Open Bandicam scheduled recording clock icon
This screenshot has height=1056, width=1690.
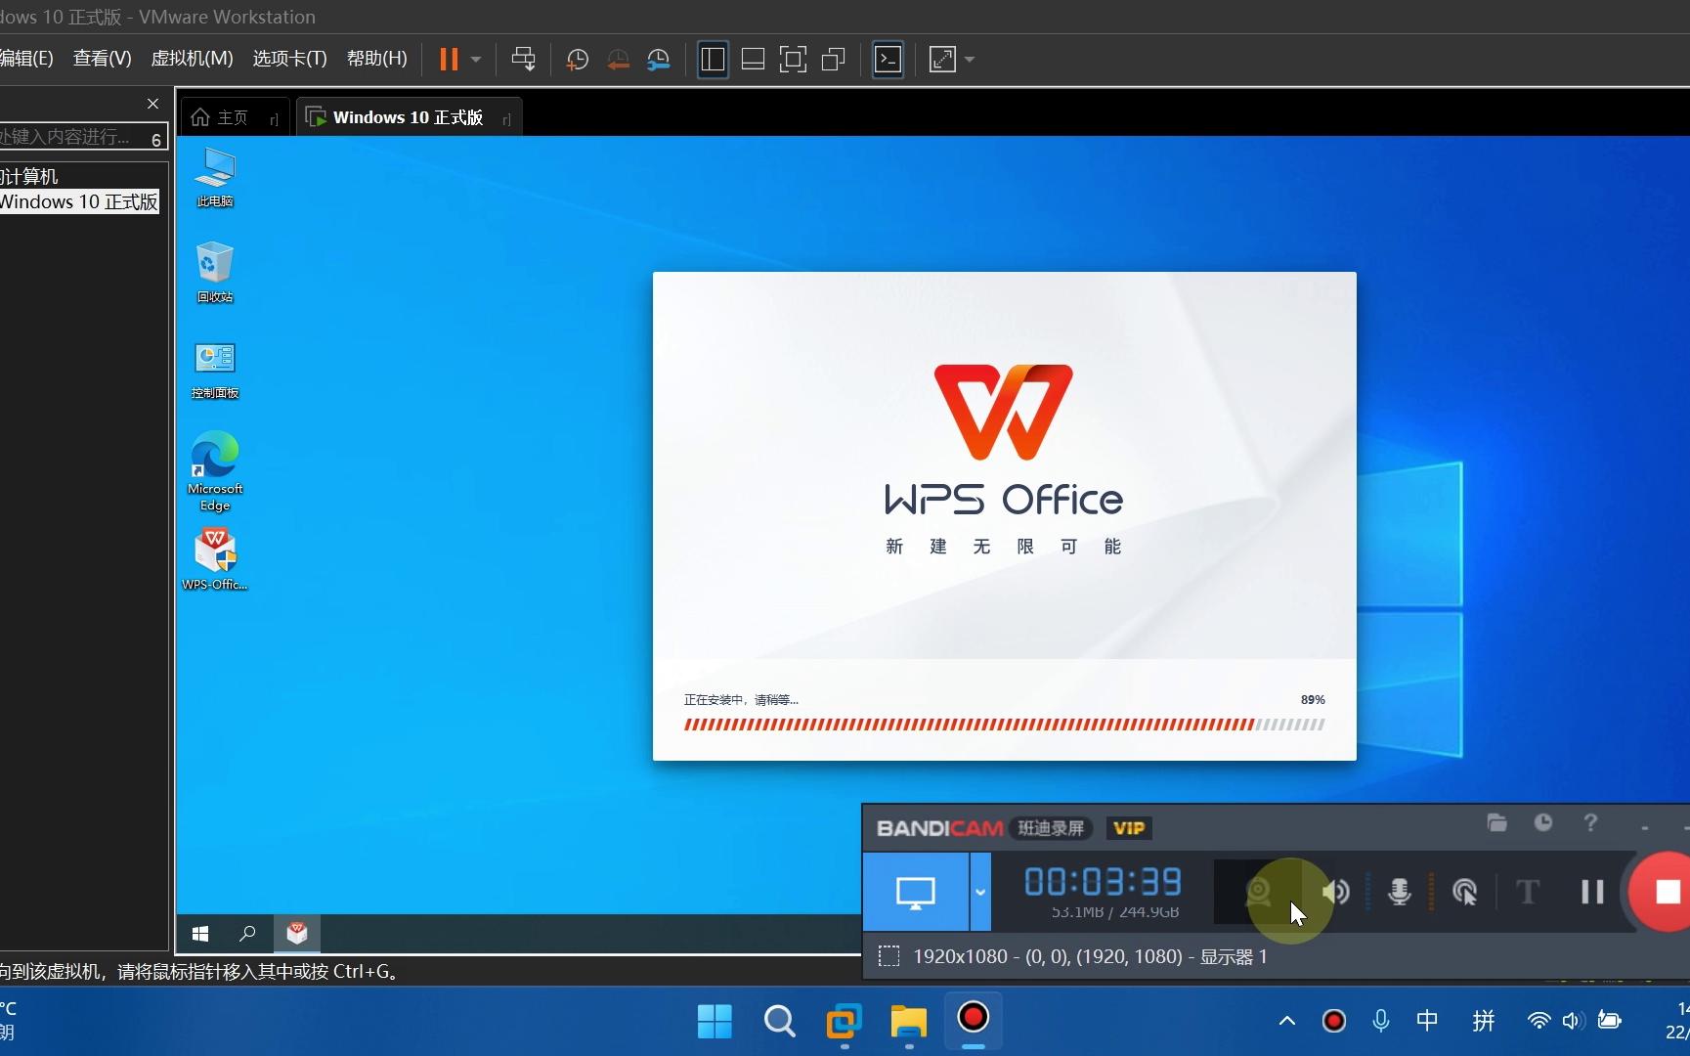(x=1543, y=823)
